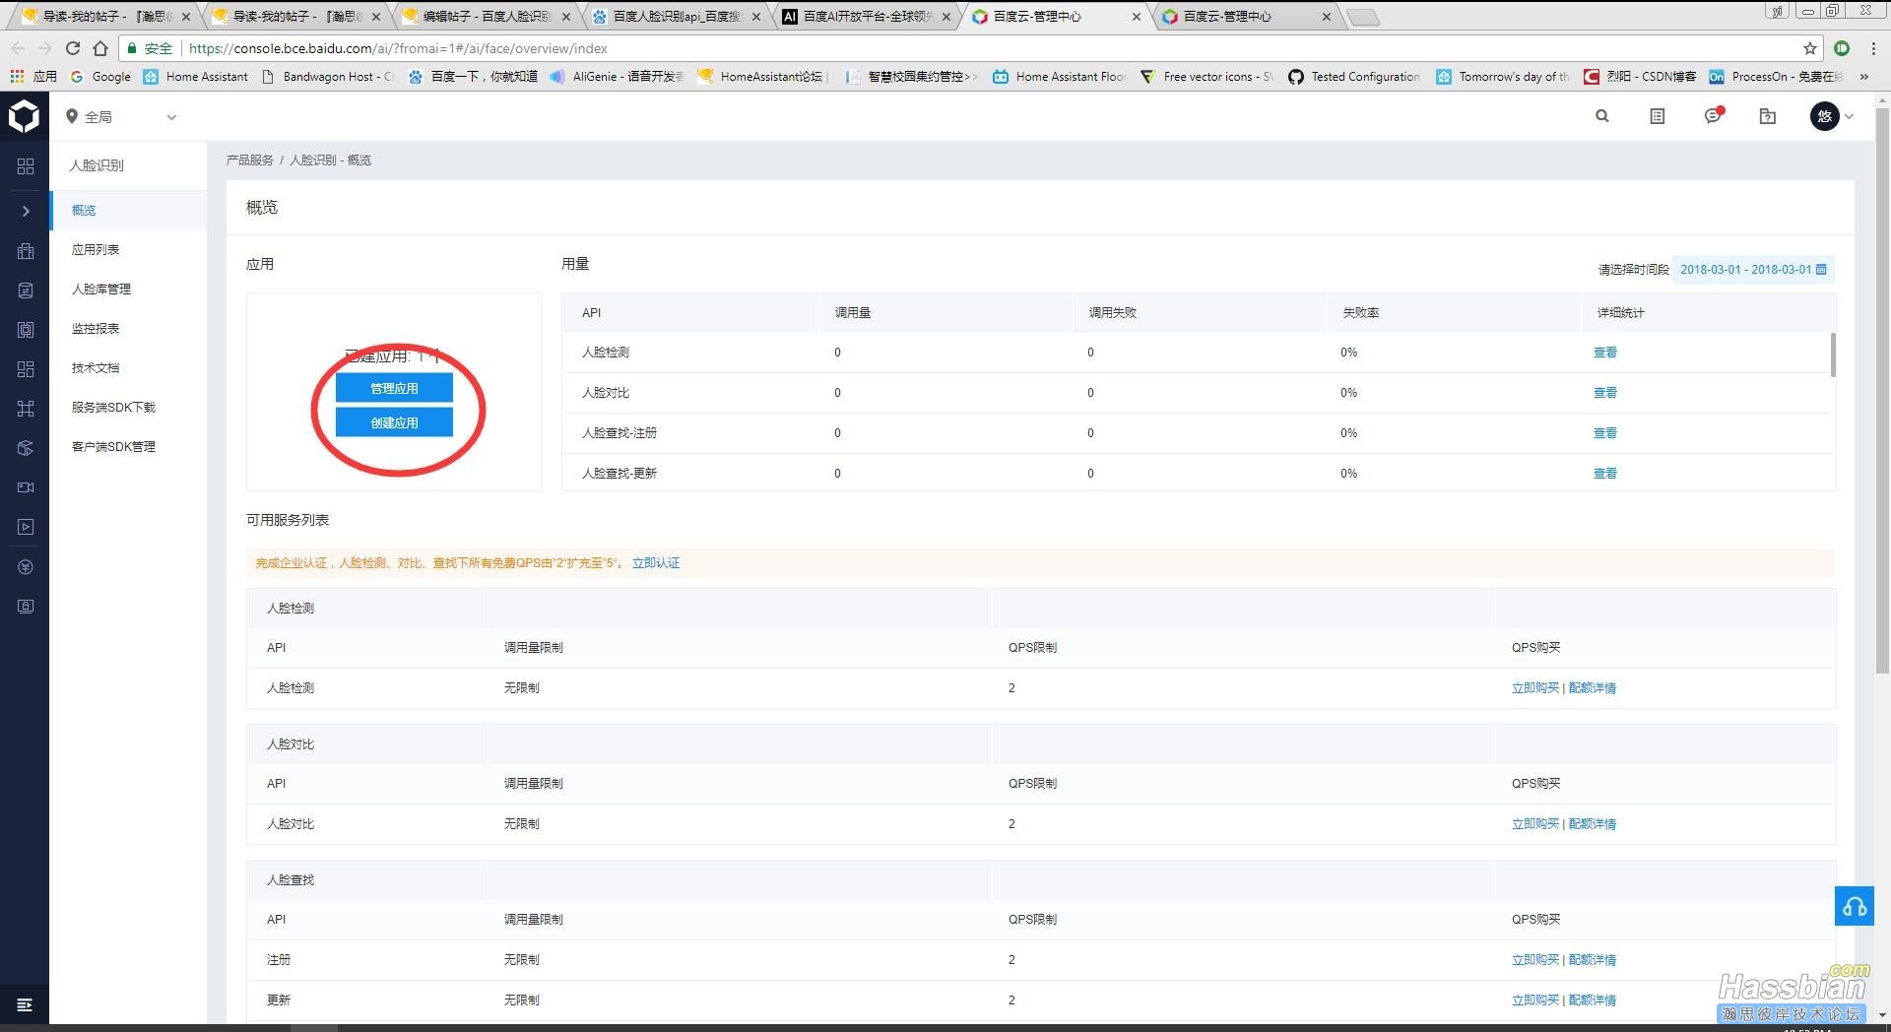Show more bookmarks with the chevron

(x=1863, y=76)
